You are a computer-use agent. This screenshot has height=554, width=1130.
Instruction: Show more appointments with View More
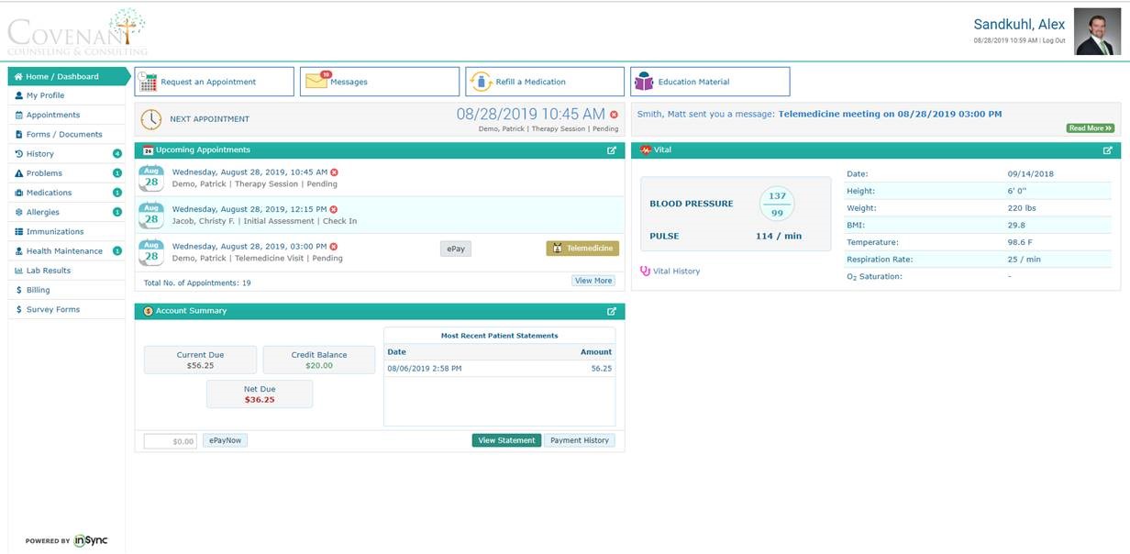tap(593, 281)
